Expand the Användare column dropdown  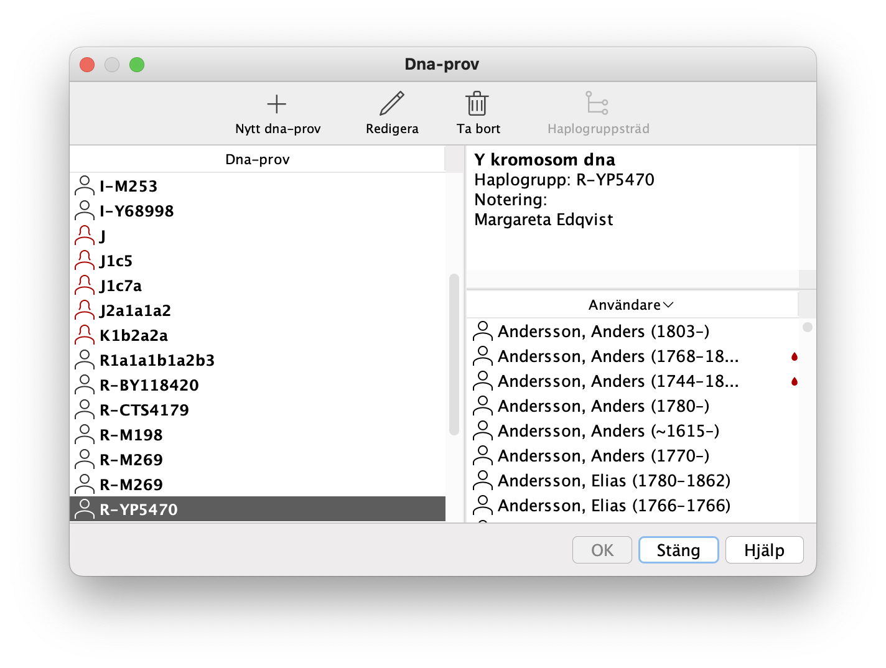(668, 305)
